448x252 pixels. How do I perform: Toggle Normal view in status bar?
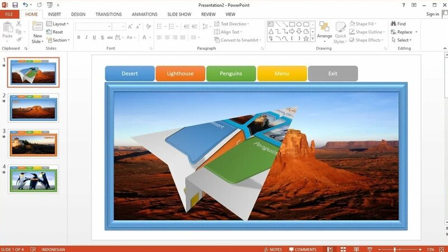pyautogui.click(x=330, y=249)
